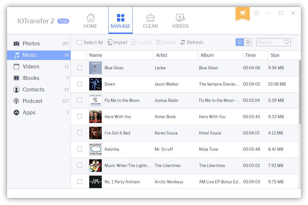Enable the Select All checkbox
The image size is (308, 205).
(x=80, y=42)
